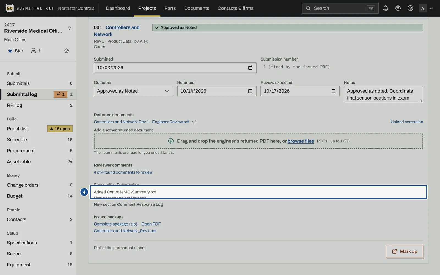Click Open PDF link
Screen dimensions: 440x275
(151, 224)
